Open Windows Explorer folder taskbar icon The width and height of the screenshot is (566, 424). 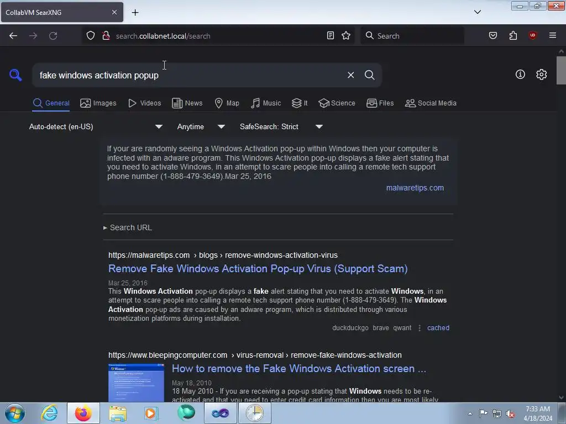(118, 413)
